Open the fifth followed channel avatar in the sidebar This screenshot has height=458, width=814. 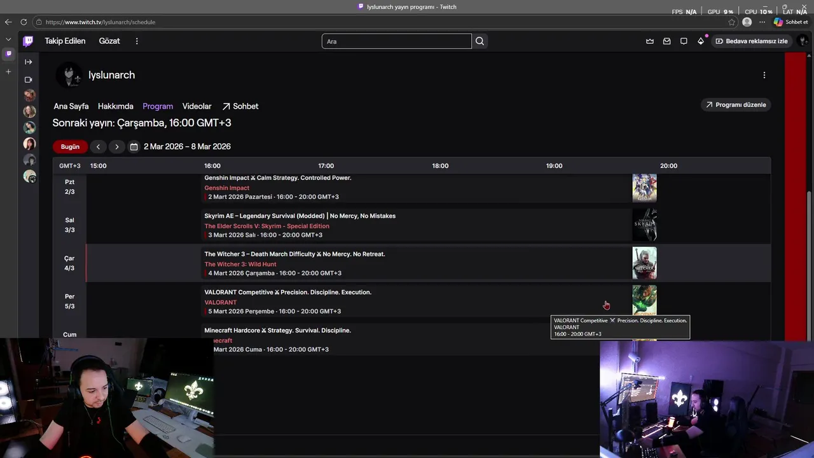[x=29, y=160]
